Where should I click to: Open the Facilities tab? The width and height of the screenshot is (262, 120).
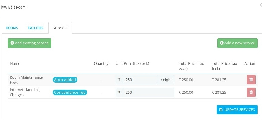pyautogui.click(x=35, y=28)
